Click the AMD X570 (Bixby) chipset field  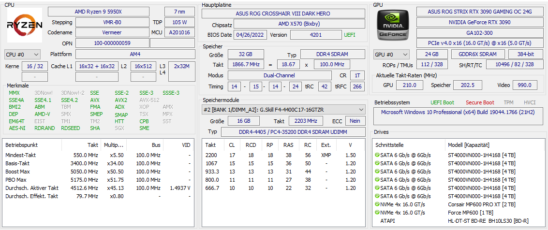[299, 24]
